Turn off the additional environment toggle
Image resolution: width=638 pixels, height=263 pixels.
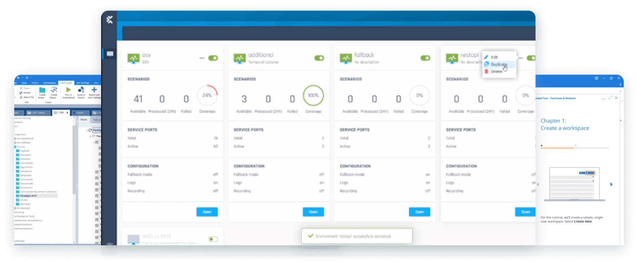319,58
